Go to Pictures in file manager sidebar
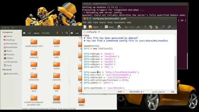The image size is (199, 112). pos(9,54)
